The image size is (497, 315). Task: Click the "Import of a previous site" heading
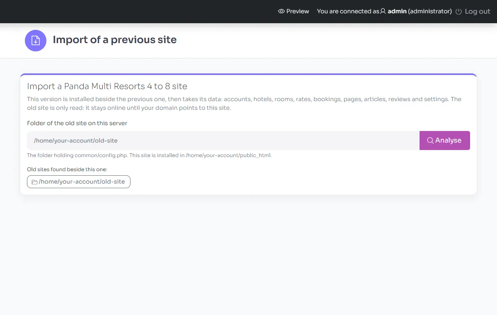[x=115, y=40]
